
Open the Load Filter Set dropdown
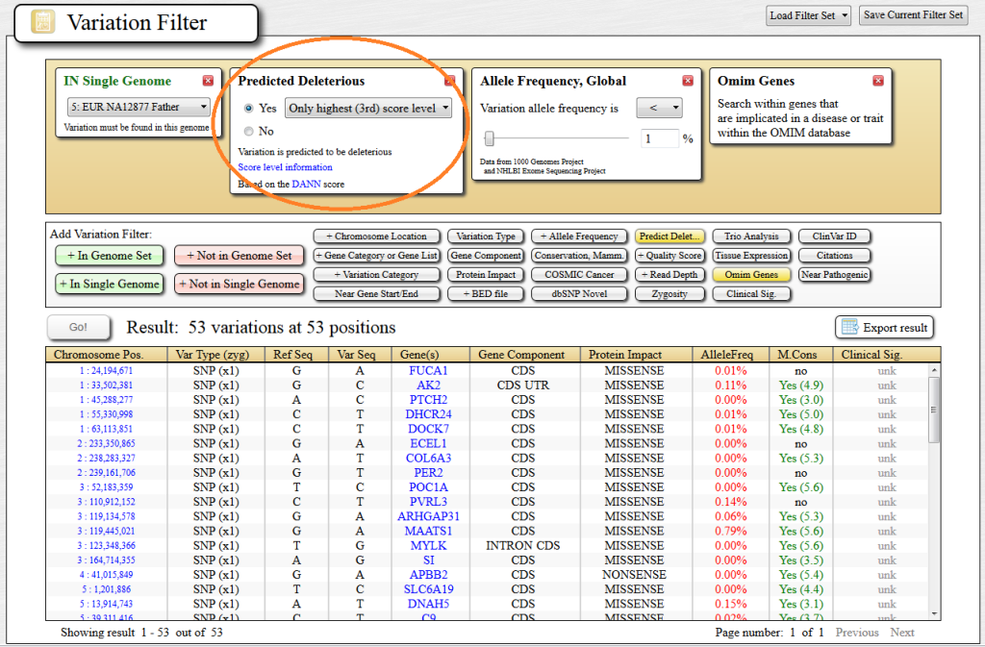[x=808, y=15]
